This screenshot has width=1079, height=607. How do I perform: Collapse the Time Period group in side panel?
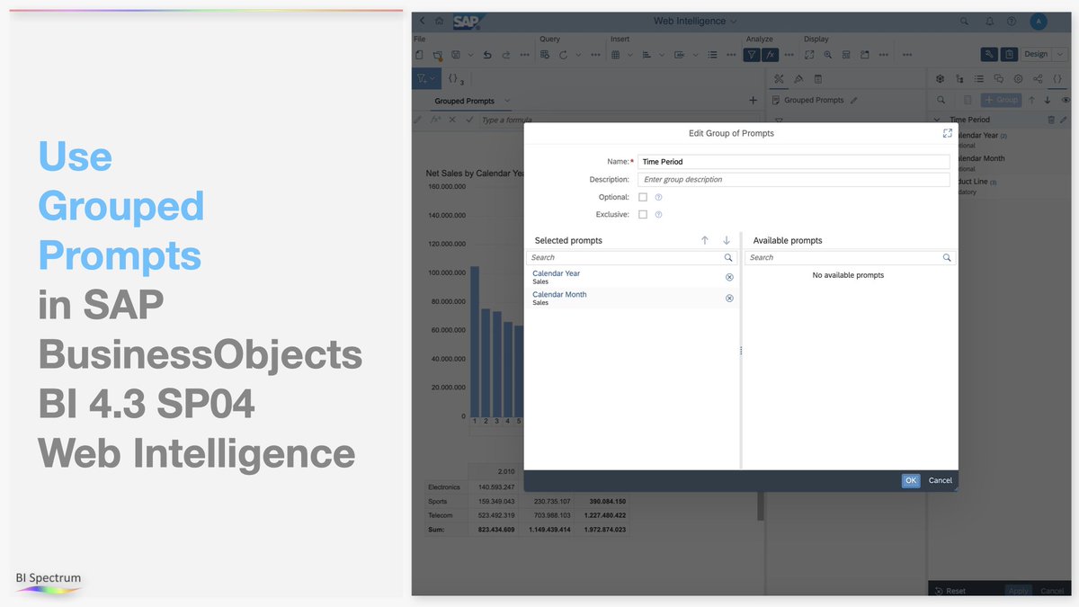(937, 119)
